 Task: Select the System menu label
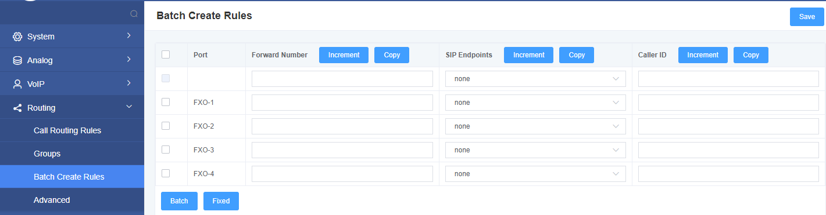[x=41, y=37]
